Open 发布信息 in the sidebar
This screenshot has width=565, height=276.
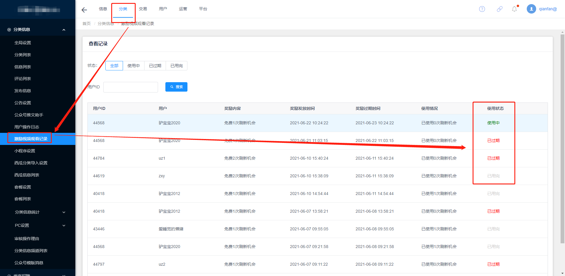[23, 91]
